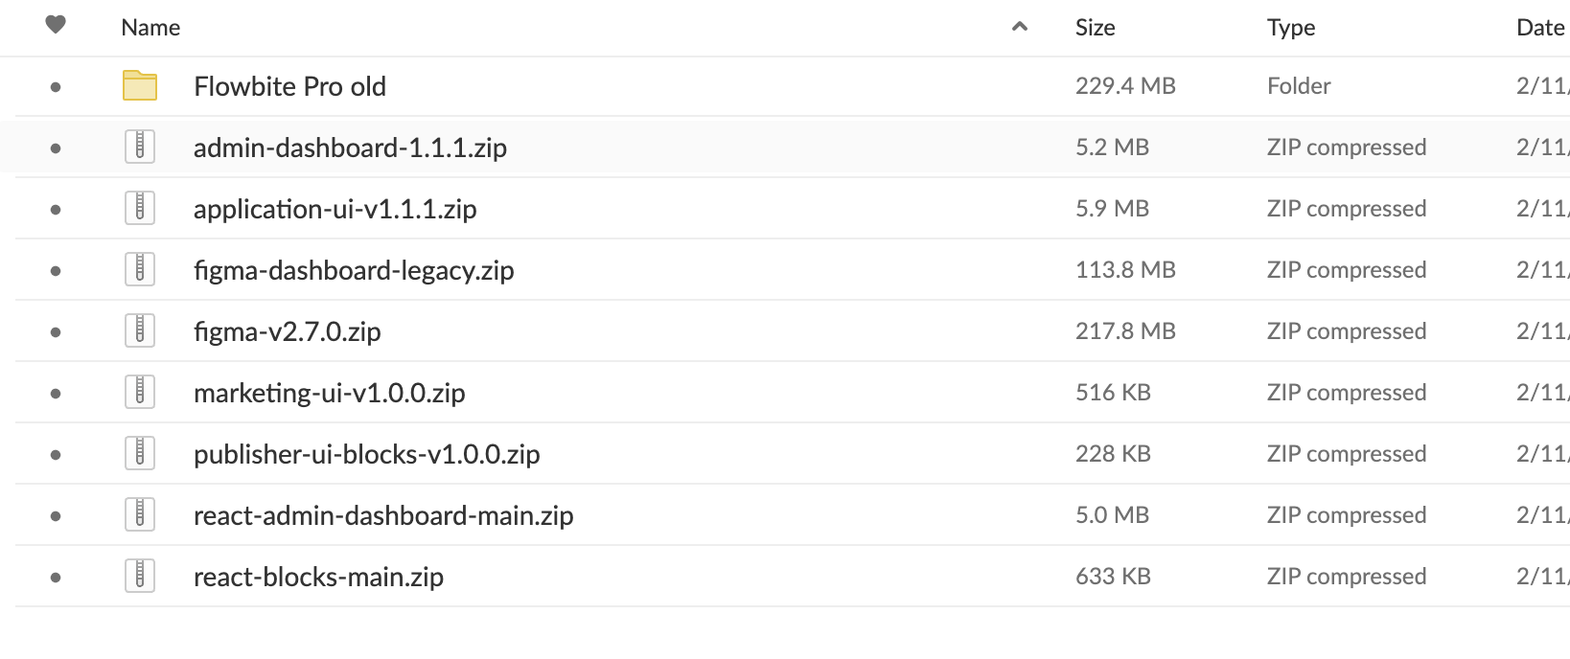Image resolution: width=1570 pixels, height=659 pixels.
Task: Click the zip icon for application-ui-v1.1.1.zip
Action: (x=140, y=208)
